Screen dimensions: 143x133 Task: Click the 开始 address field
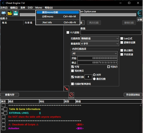(x=97, y=58)
